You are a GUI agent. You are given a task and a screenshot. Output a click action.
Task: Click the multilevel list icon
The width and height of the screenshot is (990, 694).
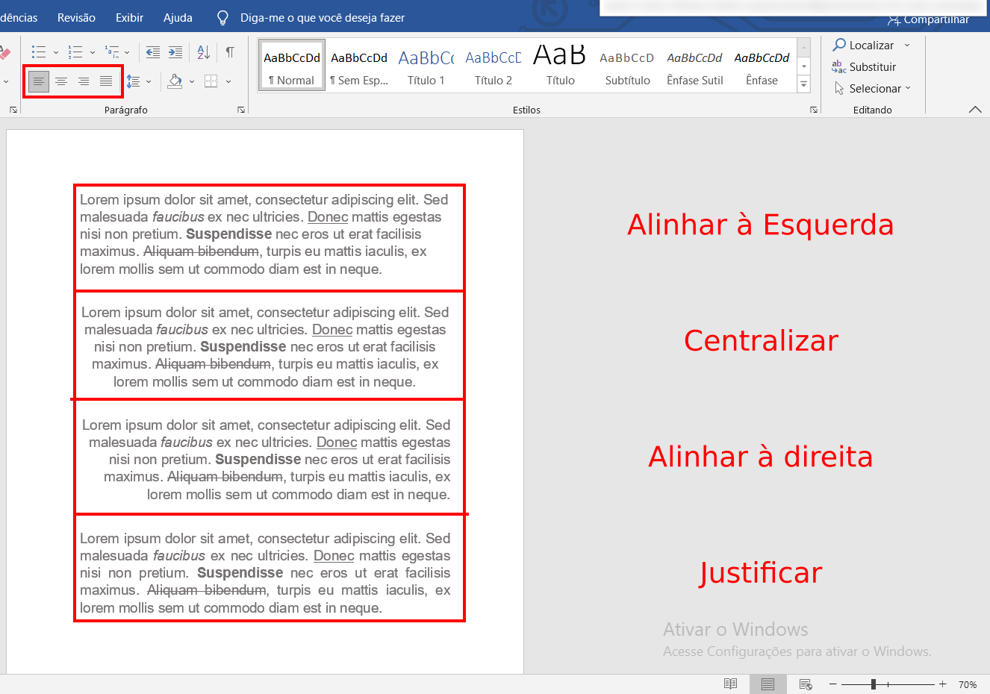tap(112, 51)
